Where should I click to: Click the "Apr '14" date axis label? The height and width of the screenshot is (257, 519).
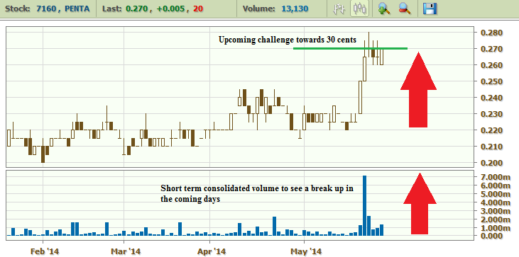click(212, 251)
